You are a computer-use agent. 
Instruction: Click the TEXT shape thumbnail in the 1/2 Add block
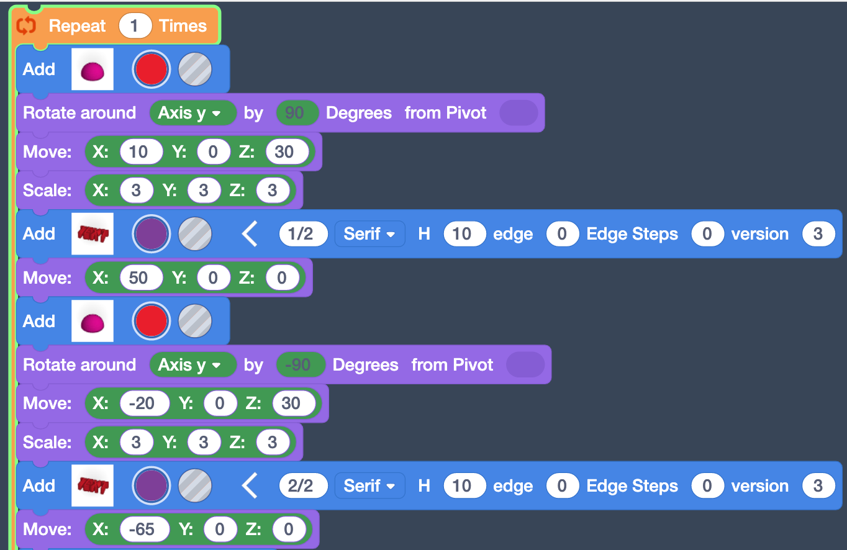(x=92, y=234)
